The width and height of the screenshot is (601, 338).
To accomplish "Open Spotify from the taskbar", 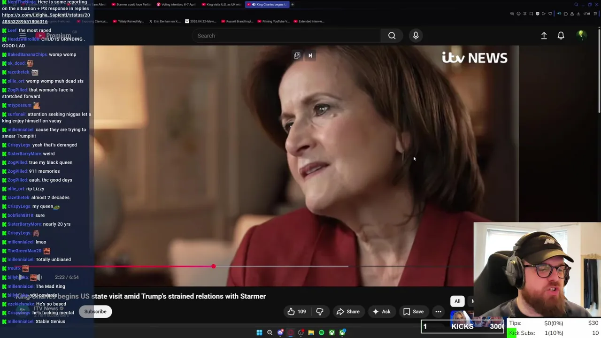I will pyautogui.click(x=322, y=332).
